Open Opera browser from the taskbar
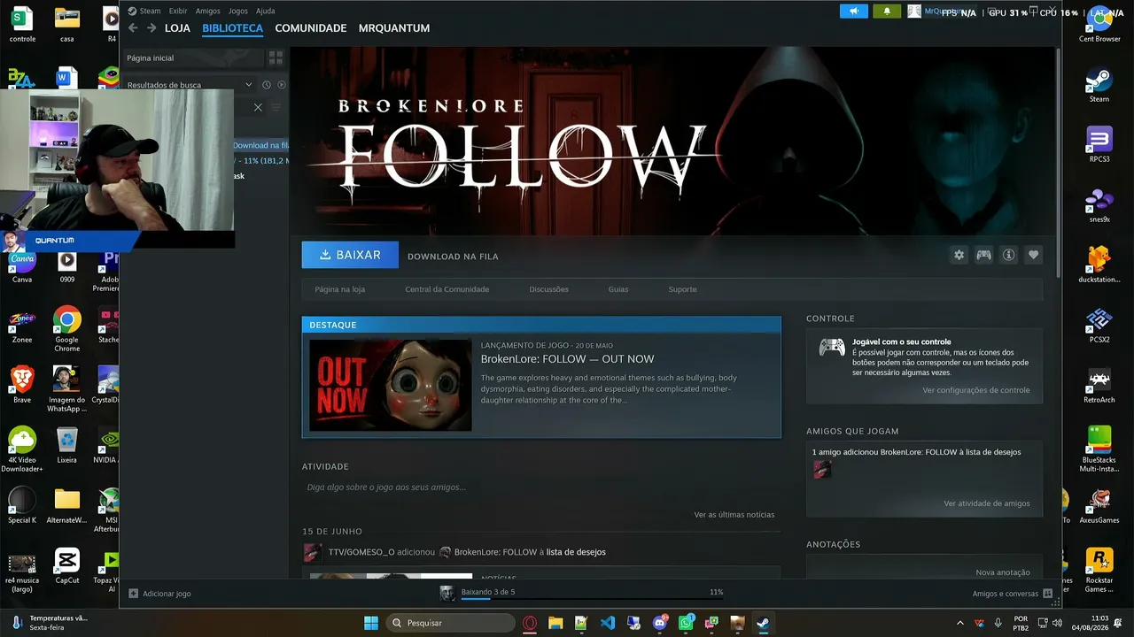The image size is (1134, 637). click(x=530, y=623)
